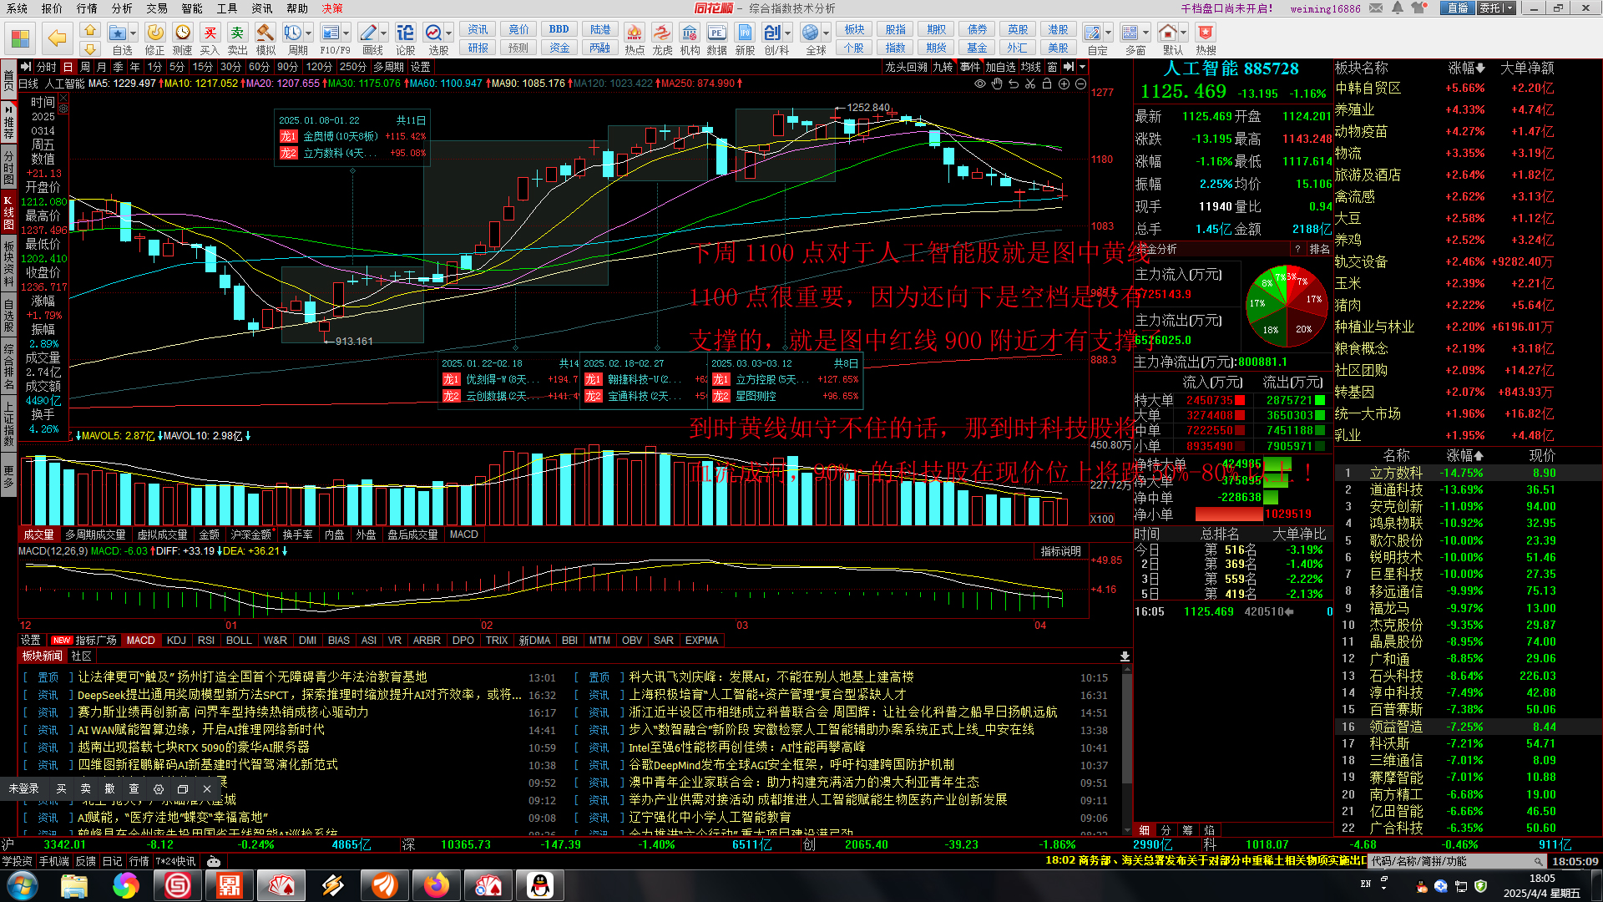1603x902 pixels.
Task: Toggle 均线 moving average display
Action: pos(1030,67)
